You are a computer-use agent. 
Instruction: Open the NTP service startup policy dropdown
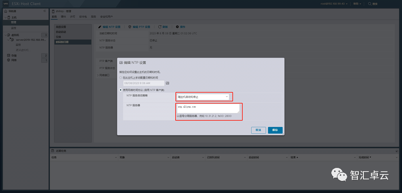(203, 97)
